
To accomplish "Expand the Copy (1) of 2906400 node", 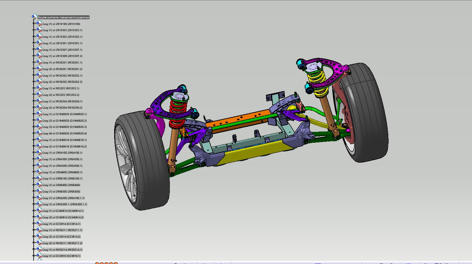I will point(34,185).
